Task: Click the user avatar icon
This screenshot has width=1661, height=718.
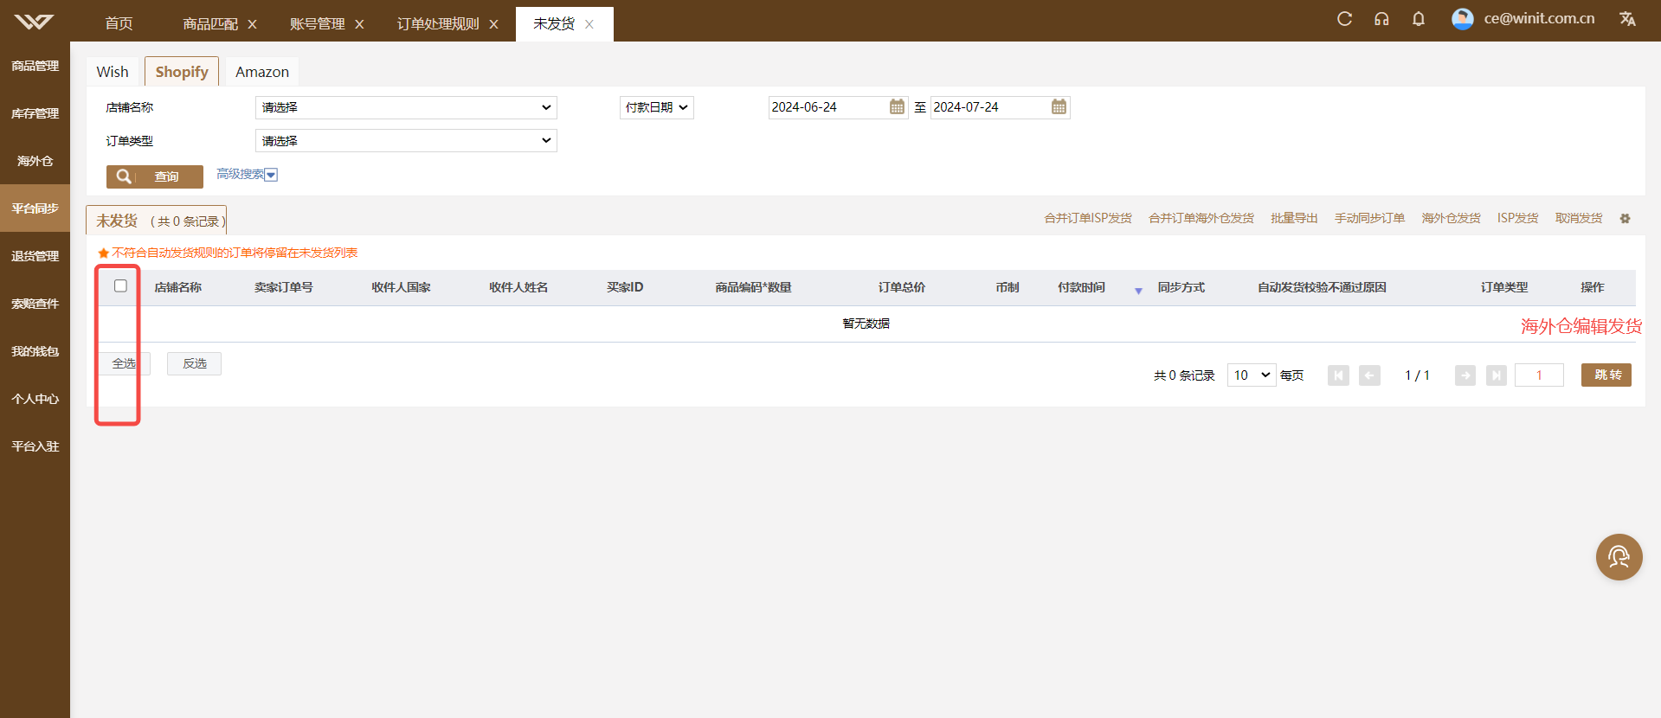Action: [1463, 19]
